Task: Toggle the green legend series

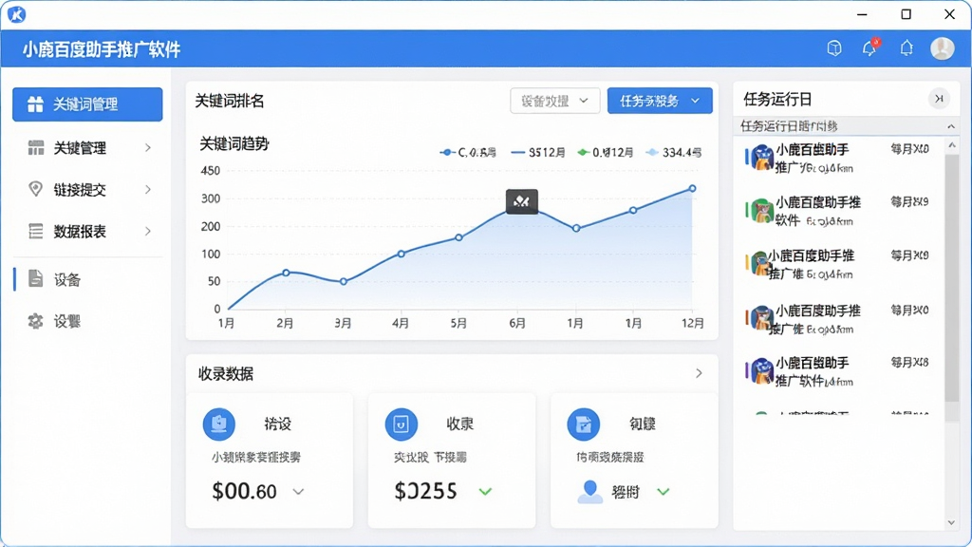Action: click(x=605, y=153)
